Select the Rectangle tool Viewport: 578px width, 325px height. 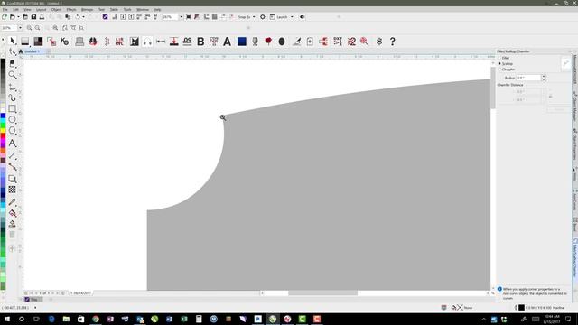(12, 108)
